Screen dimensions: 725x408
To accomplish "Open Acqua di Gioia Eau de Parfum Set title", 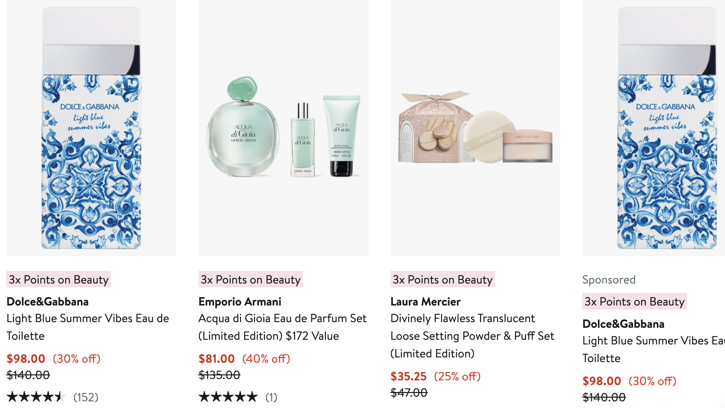I will click(x=282, y=327).
